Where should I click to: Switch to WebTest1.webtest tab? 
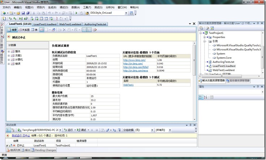[x=70, y=25]
